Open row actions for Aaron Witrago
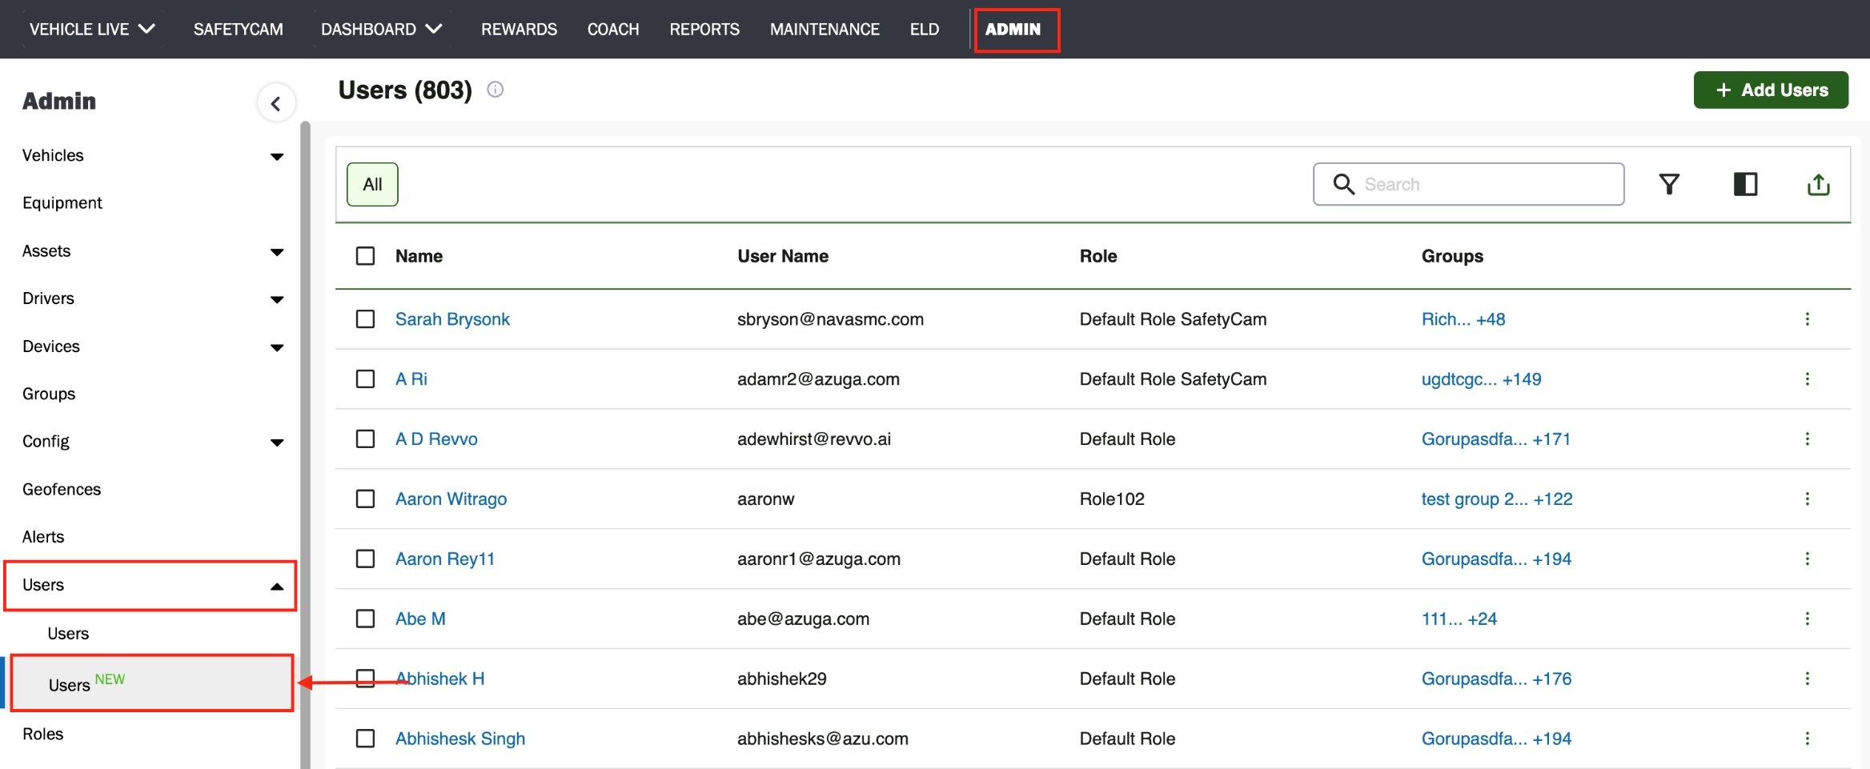The width and height of the screenshot is (1870, 769). tap(1807, 499)
